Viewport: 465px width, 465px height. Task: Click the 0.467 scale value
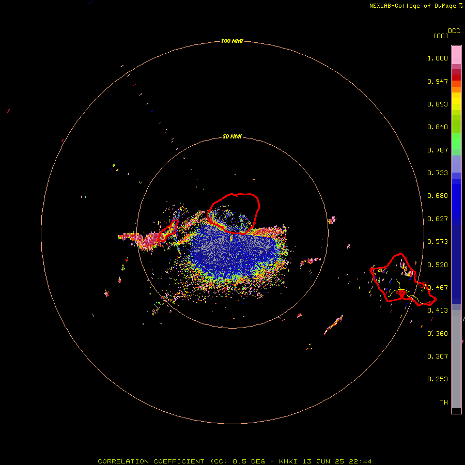pos(438,288)
